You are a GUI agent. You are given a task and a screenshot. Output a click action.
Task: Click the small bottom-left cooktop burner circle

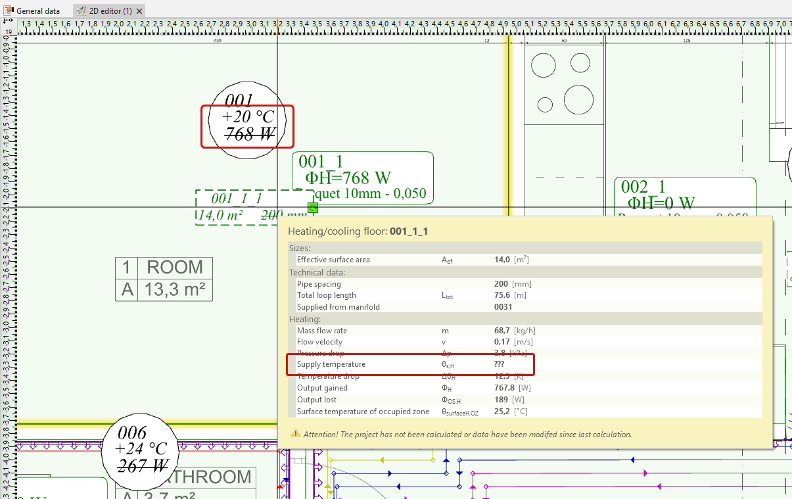545,104
